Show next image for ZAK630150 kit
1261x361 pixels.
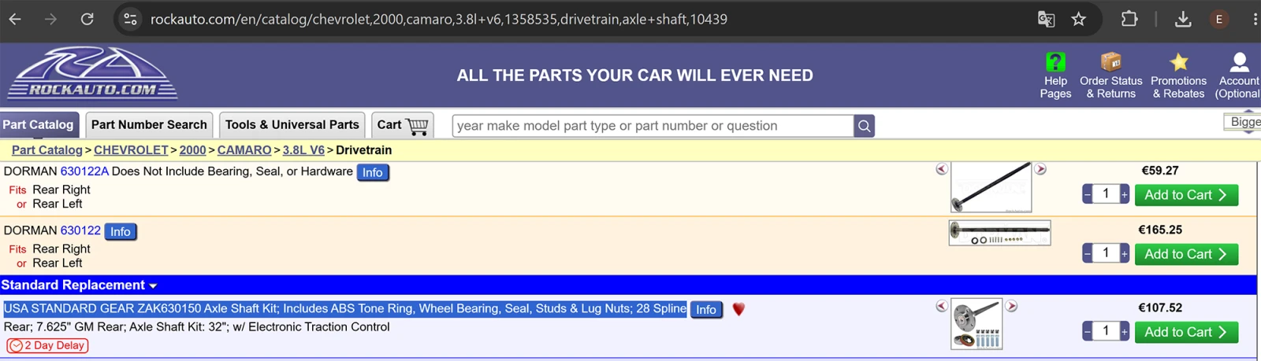[1011, 306]
